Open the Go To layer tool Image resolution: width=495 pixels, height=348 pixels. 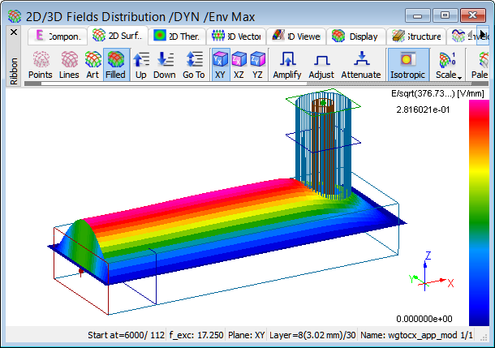[193, 64]
